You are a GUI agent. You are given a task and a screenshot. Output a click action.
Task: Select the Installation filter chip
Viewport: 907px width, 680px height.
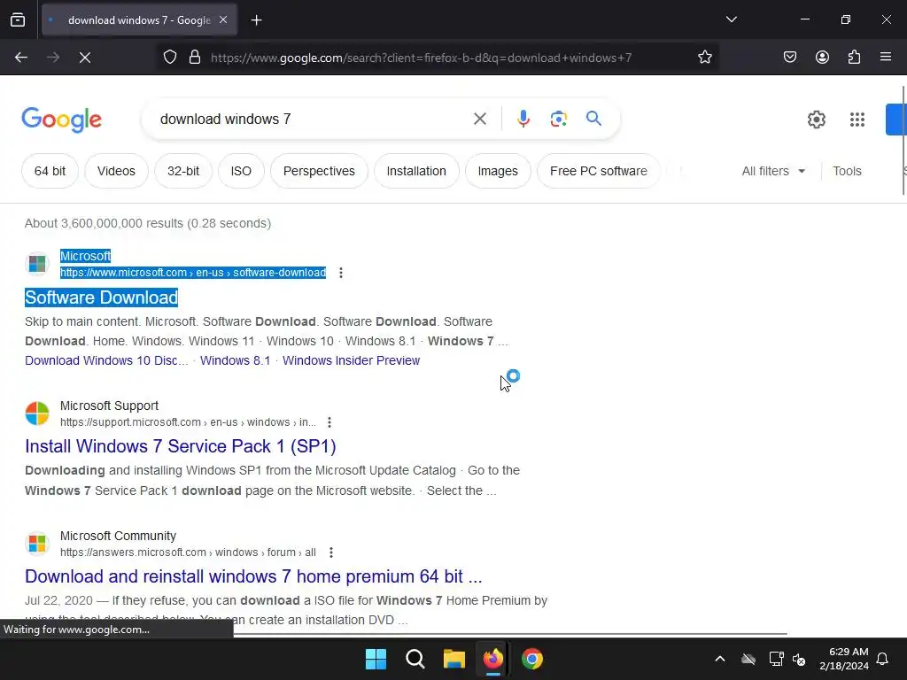coord(416,171)
